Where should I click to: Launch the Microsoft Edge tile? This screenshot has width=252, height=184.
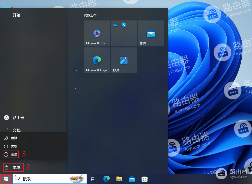[97, 60]
